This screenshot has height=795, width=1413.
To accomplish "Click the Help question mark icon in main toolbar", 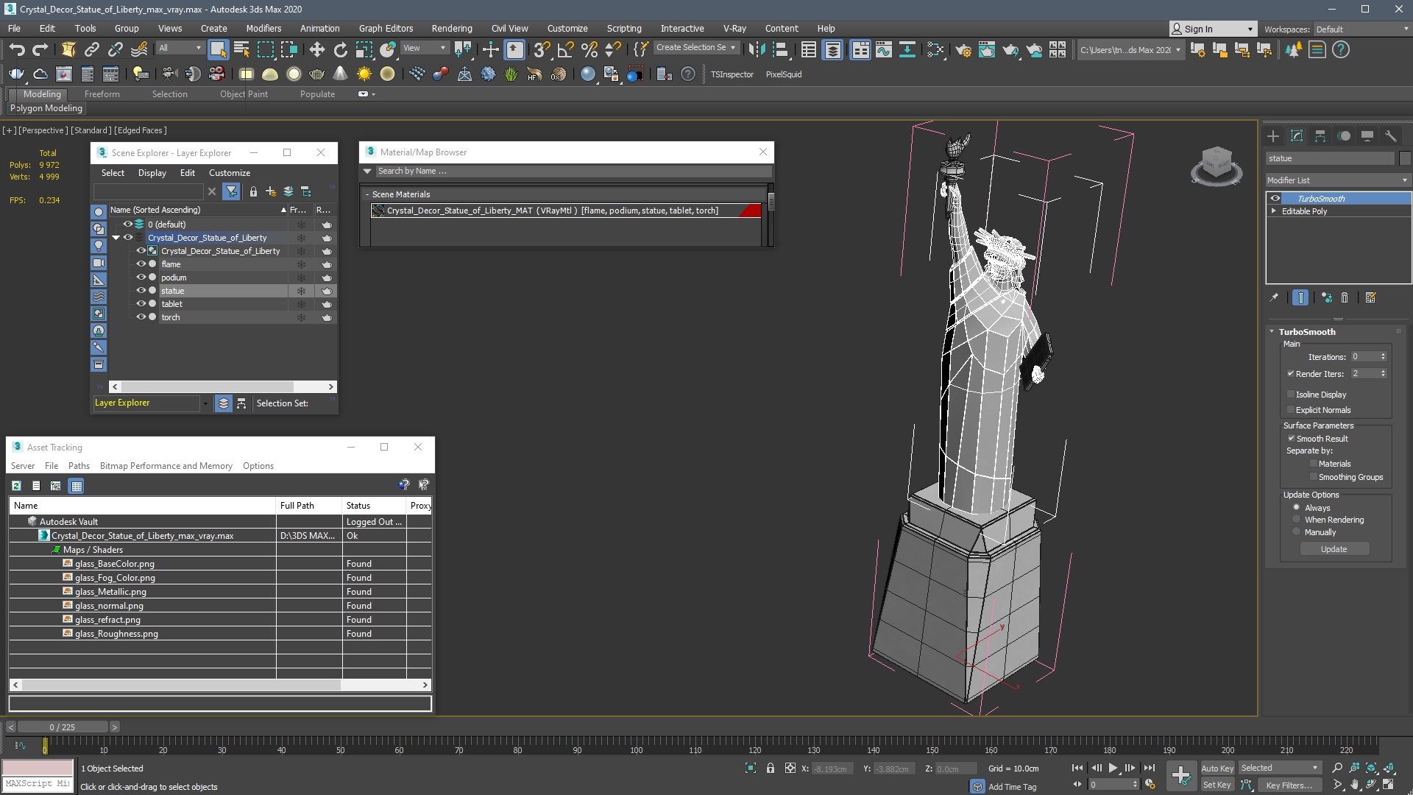I will (x=1341, y=49).
